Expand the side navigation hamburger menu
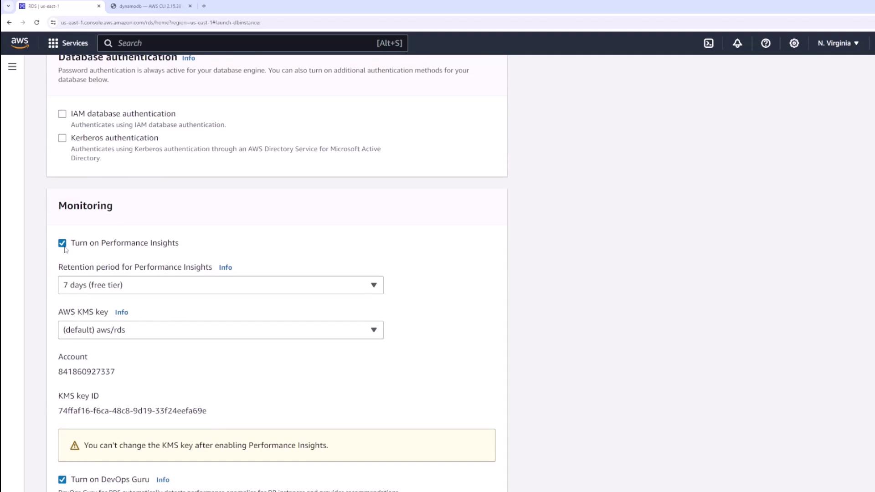 click(12, 67)
